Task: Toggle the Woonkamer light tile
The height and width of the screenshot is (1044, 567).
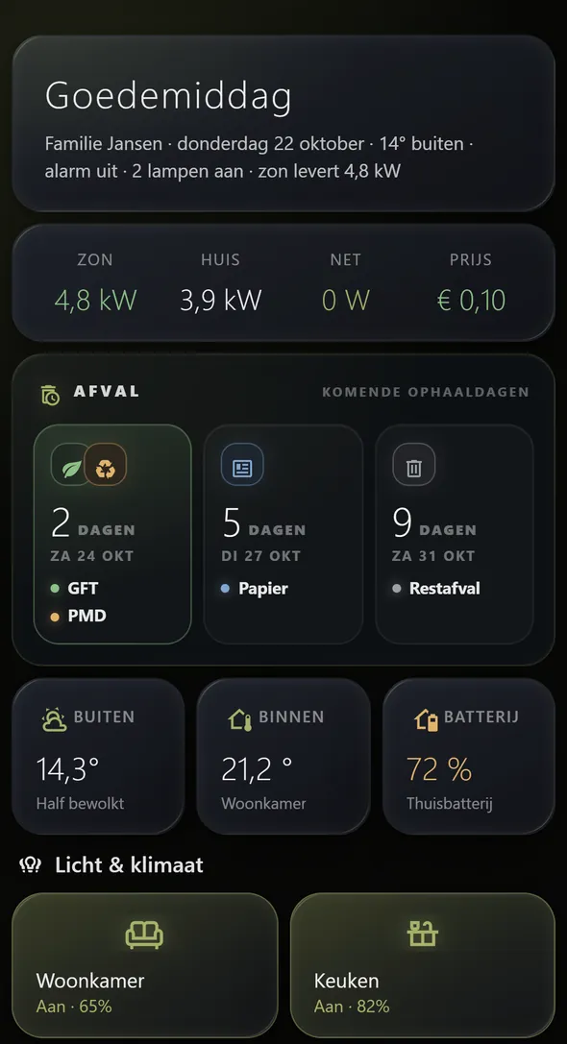Action: click(144, 965)
